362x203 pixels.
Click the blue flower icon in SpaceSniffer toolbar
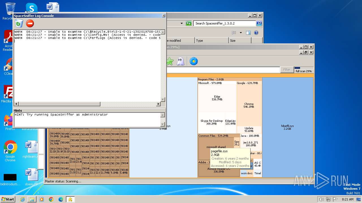coord(193,61)
